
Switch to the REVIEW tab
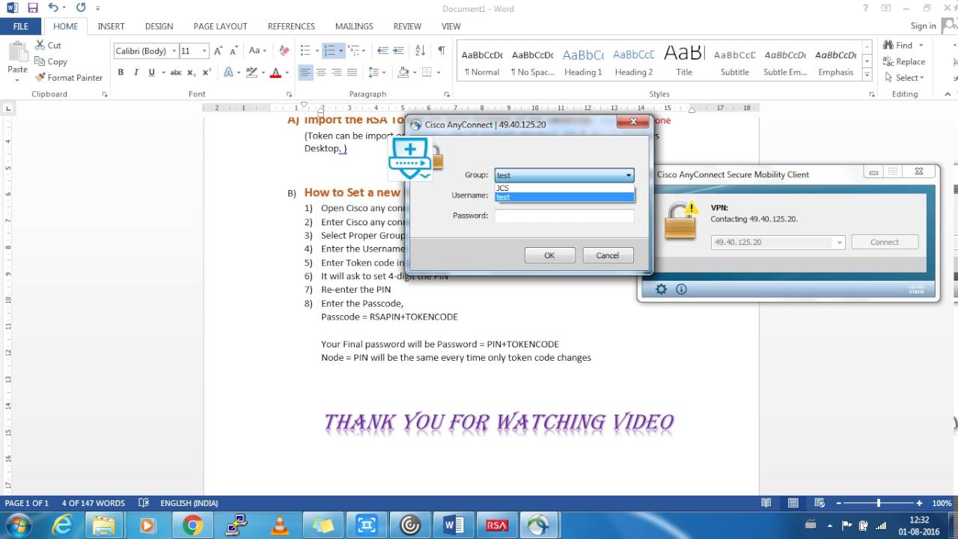(x=407, y=26)
